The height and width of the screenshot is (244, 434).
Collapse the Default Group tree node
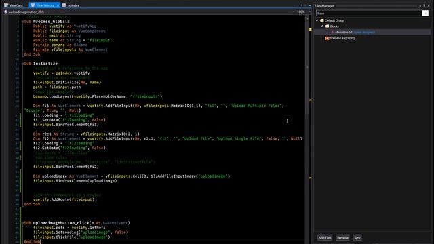click(x=317, y=20)
